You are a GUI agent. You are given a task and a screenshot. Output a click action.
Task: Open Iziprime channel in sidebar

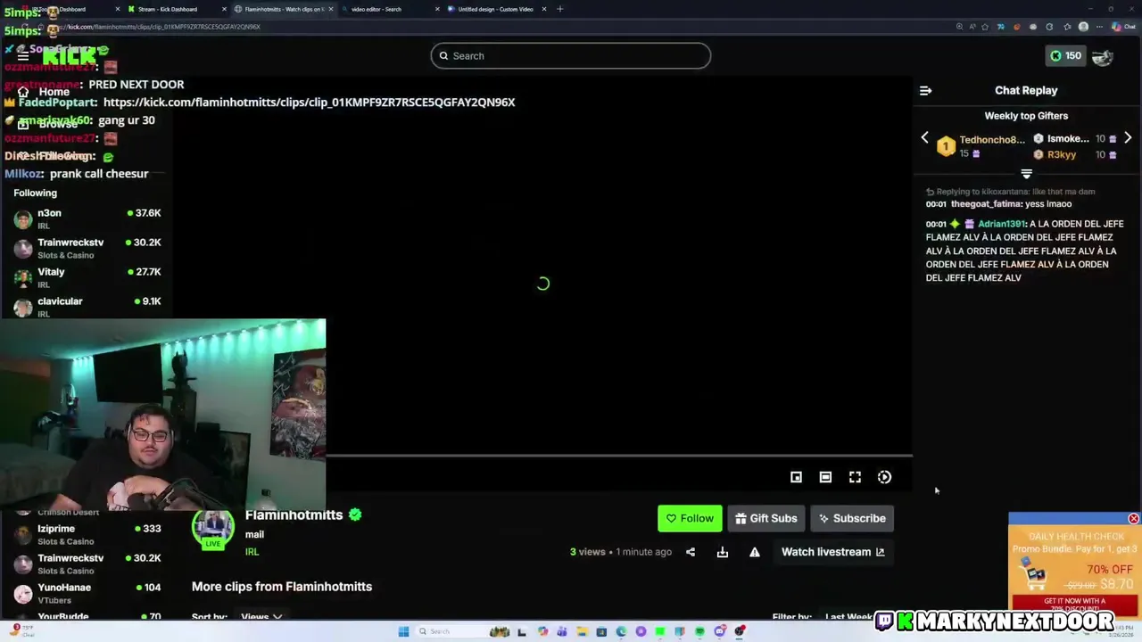(x=87, y=534)
